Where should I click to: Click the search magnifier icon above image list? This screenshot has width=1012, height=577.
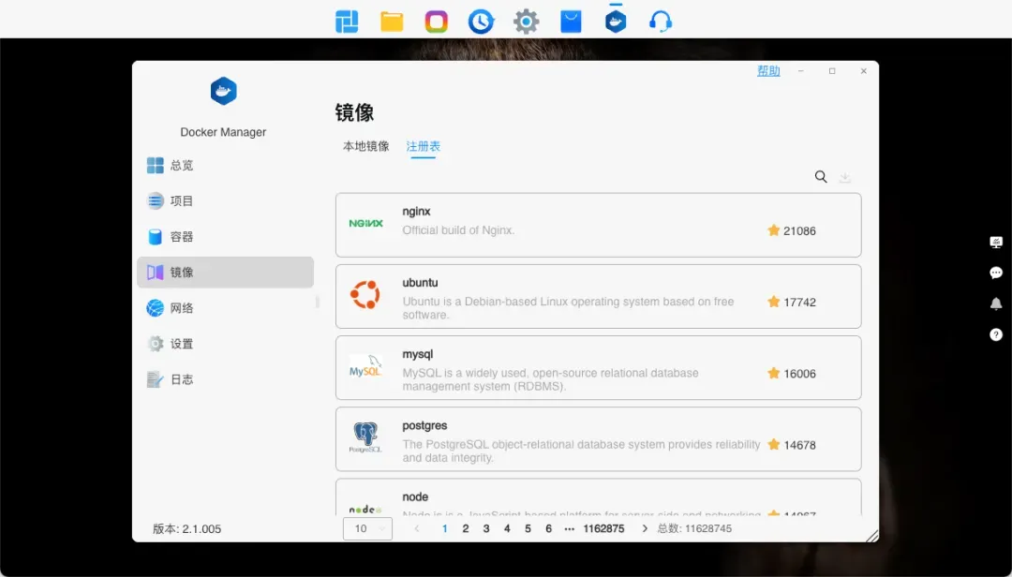click(x=821, y=177)
